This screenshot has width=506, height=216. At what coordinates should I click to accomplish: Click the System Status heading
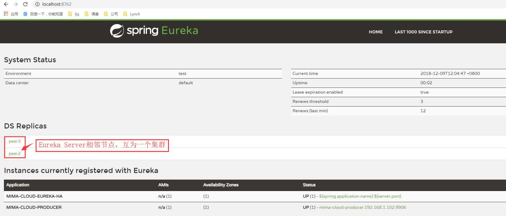tap(30, 60)
